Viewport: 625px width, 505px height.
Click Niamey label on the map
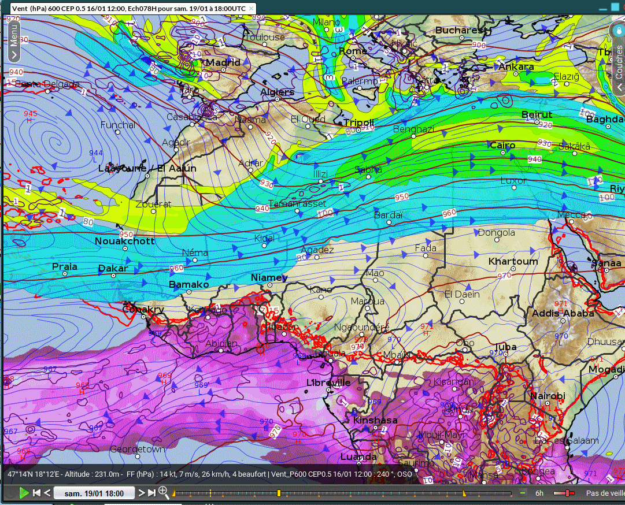click(x=269, y=277)
